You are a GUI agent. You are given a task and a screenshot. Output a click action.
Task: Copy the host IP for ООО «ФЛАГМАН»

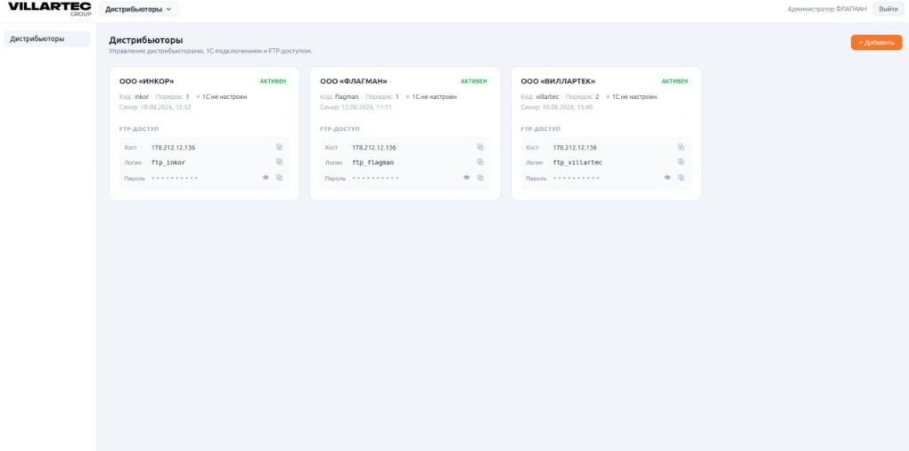[480, 147]
